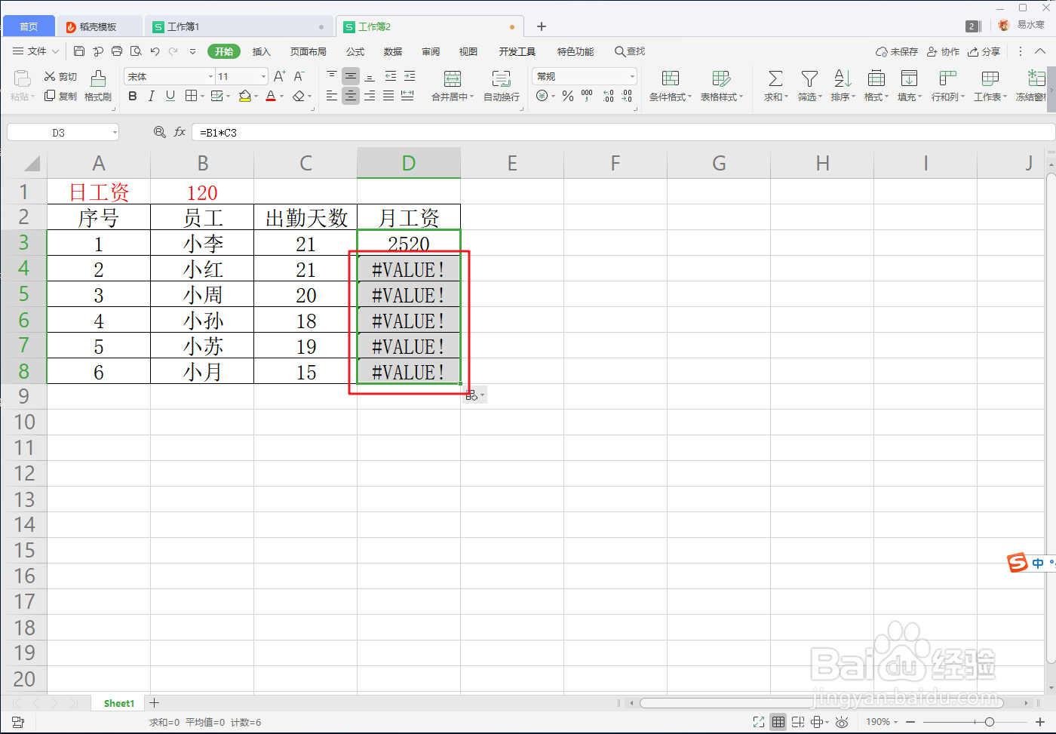The width and height of the screenshot is (1056, 734).
Task: Align text right
Action: tap(370, 96)
